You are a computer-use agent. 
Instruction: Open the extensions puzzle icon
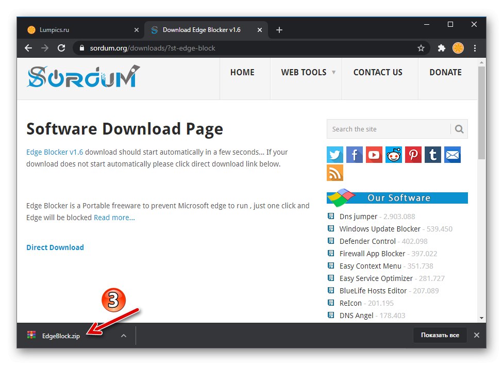point(442,48)
